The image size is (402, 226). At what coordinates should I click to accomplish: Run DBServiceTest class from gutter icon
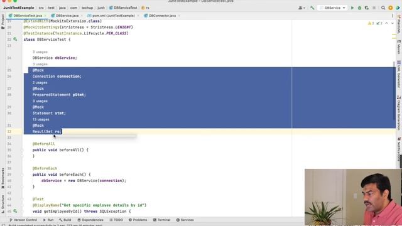tap(15, 40)
